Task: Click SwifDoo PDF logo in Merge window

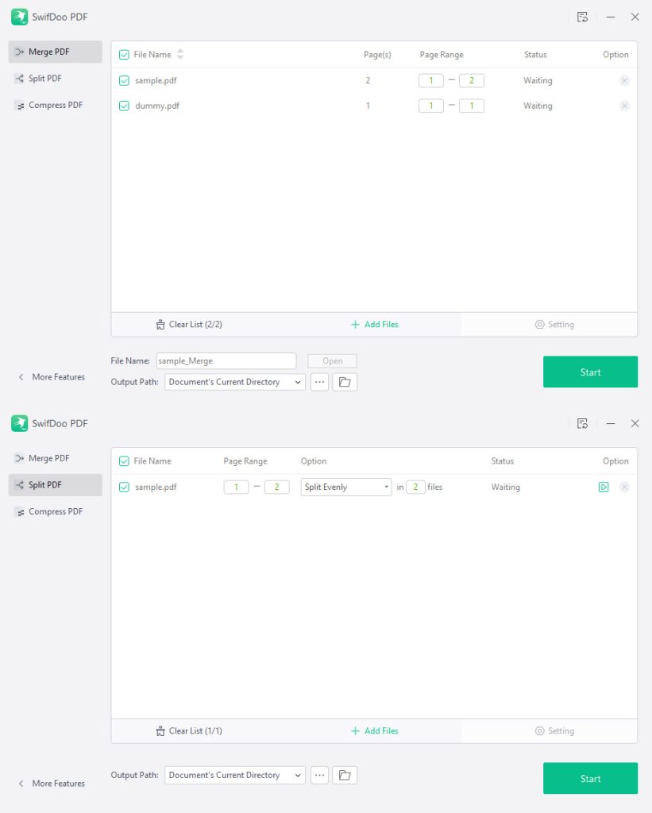Action: [20, 17]
